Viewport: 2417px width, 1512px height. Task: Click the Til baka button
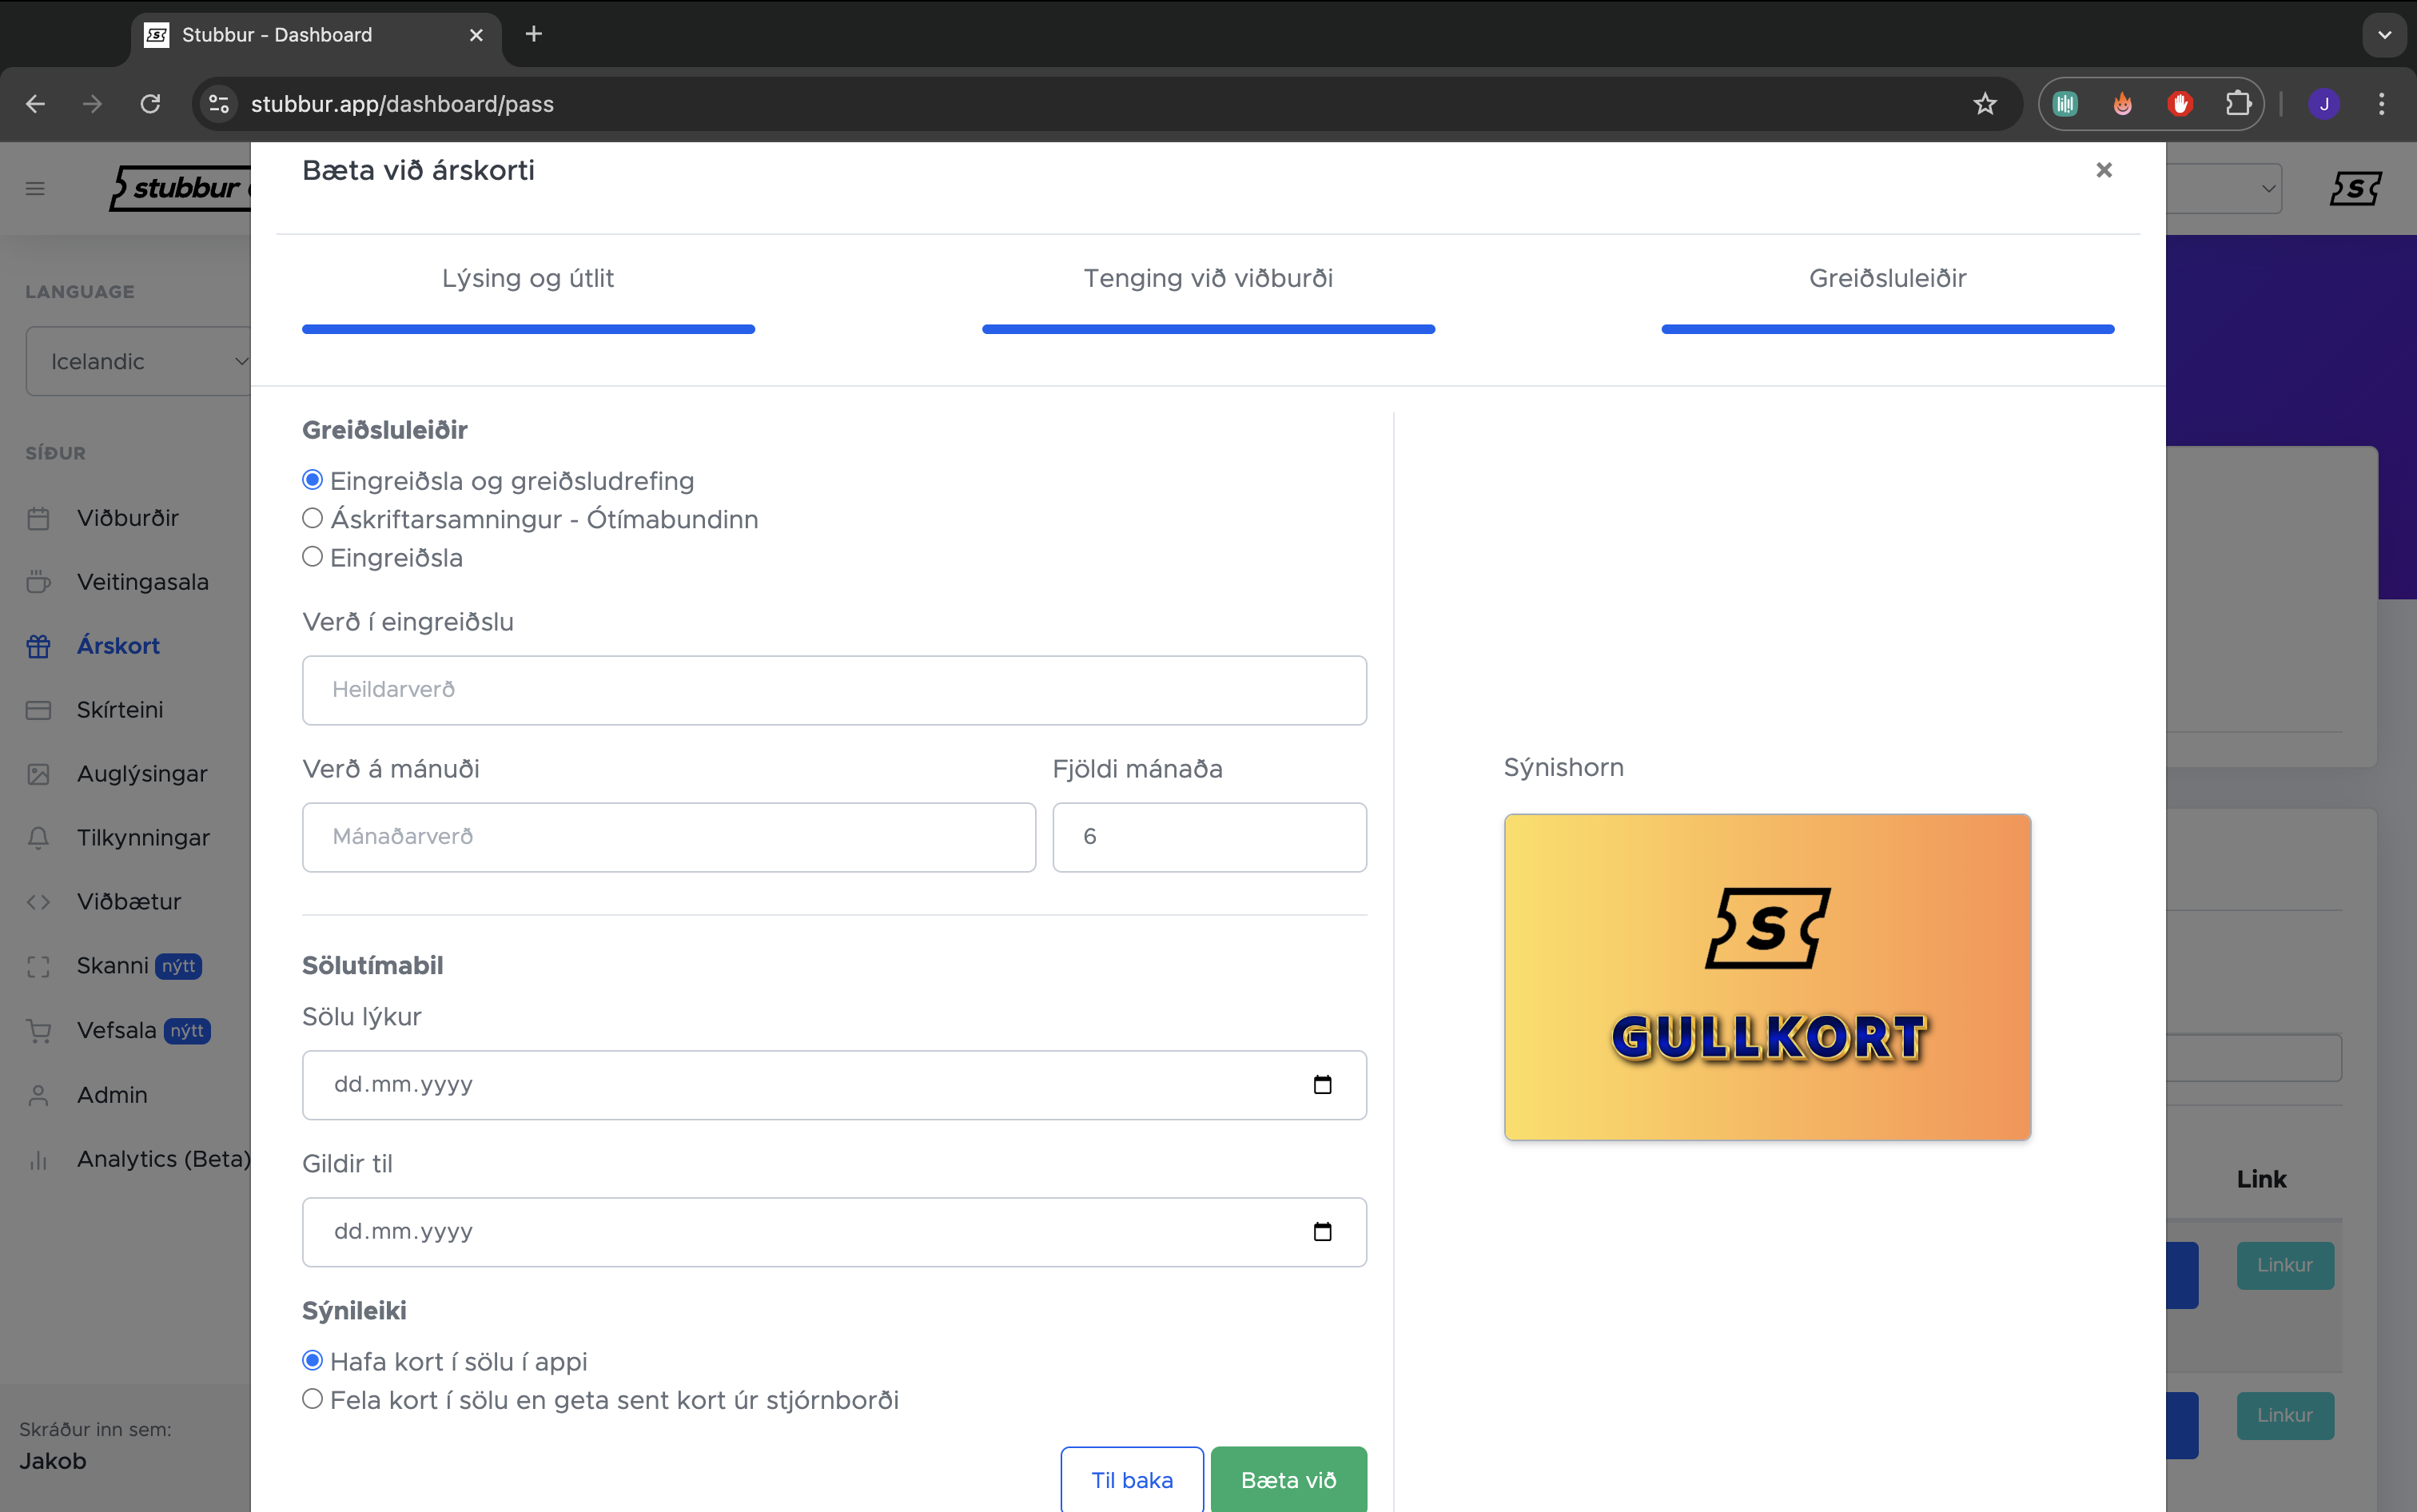coord(1132,1480)
